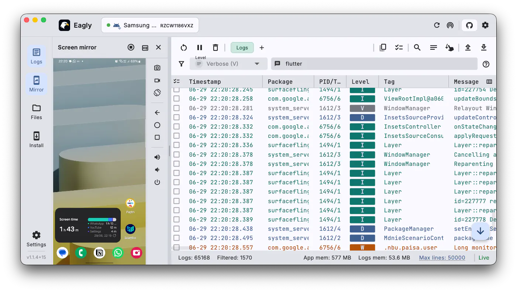
Task: Toggle select-all rows header checkbox
Action: [x=177, y=81]
